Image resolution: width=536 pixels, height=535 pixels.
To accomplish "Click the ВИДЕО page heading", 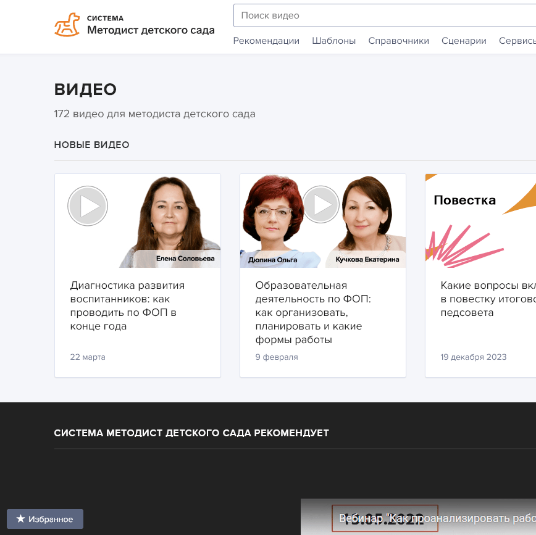I will 85,89.
